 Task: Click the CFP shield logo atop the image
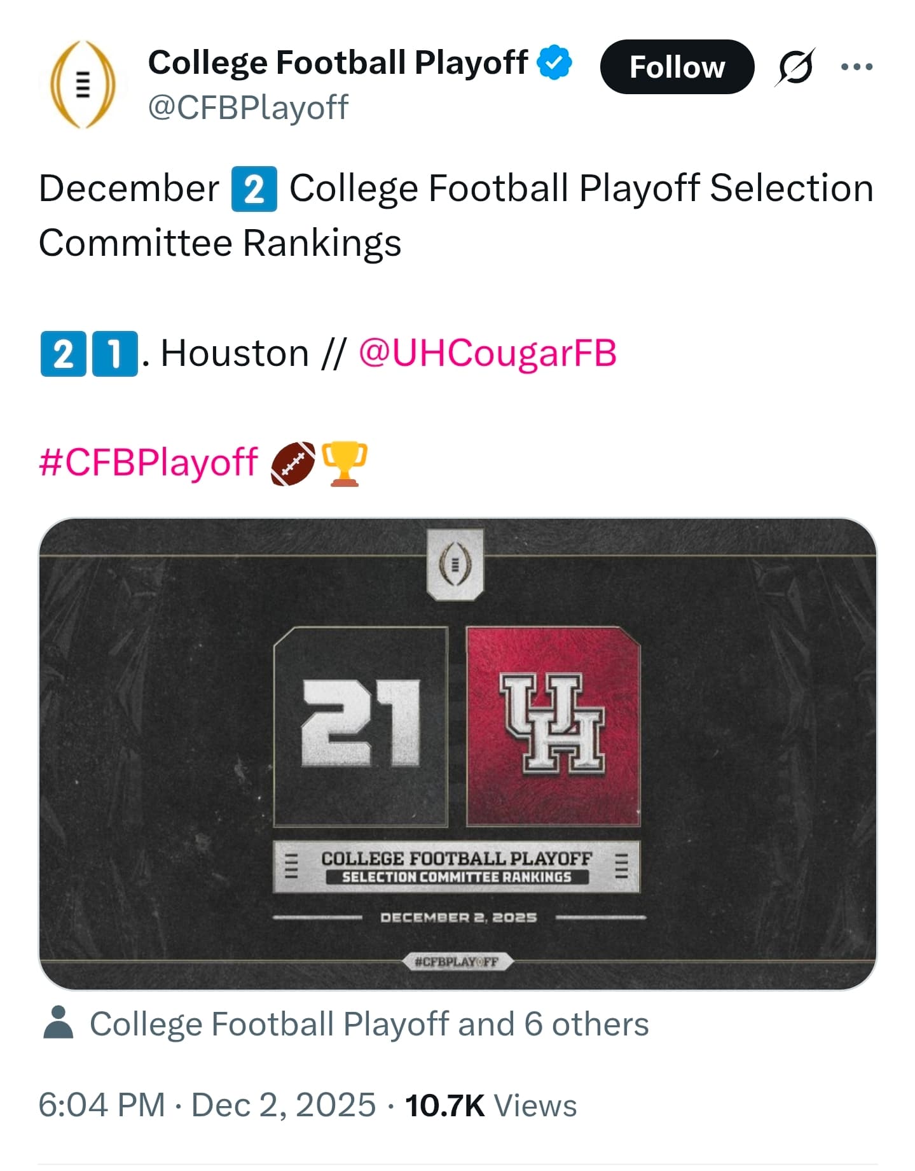455,564
